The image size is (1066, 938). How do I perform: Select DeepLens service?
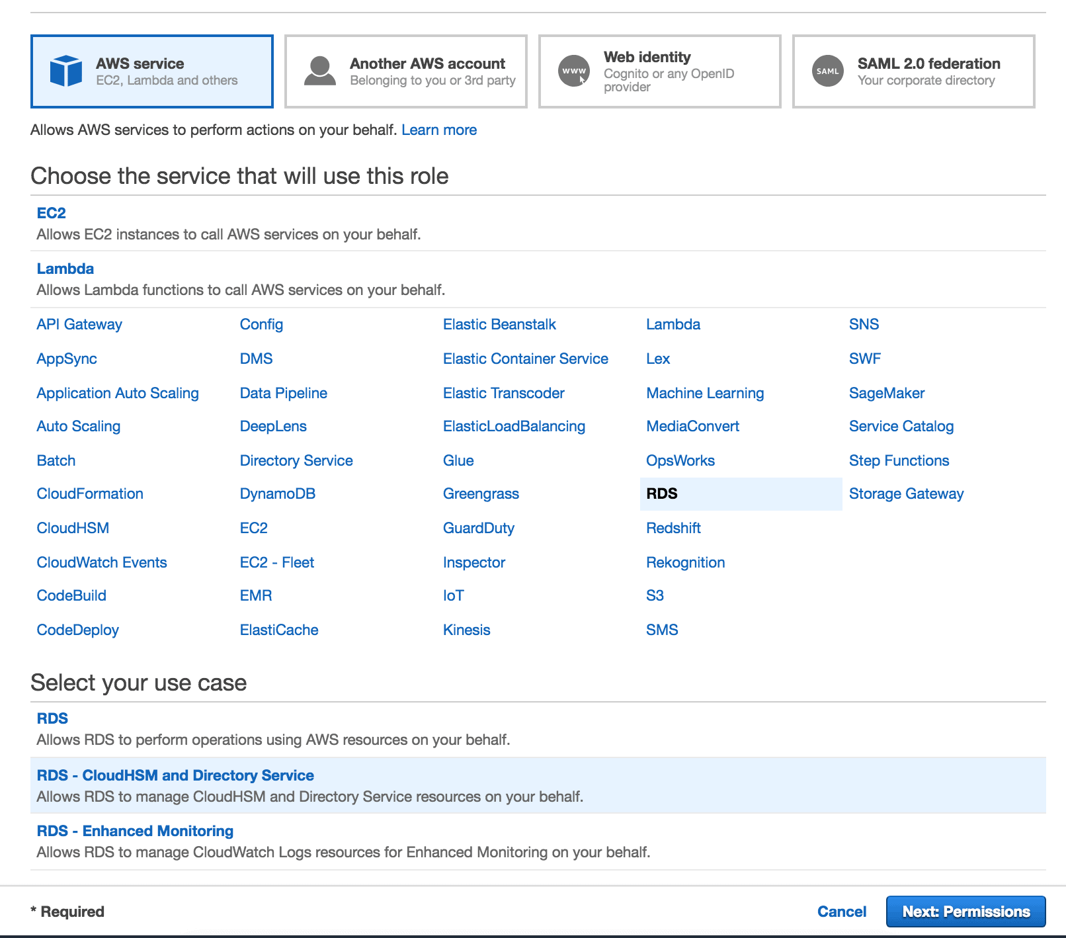pyautogui.click(x=273, y=426)
